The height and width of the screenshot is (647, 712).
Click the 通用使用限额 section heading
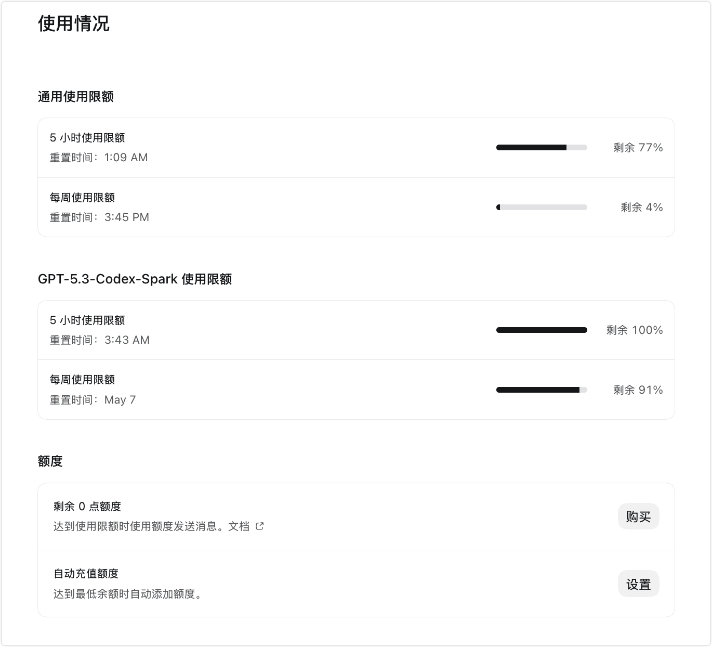[76, 97]
